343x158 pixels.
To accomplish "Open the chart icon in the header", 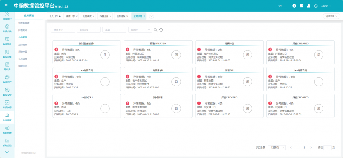I will [x=301, y=6].
